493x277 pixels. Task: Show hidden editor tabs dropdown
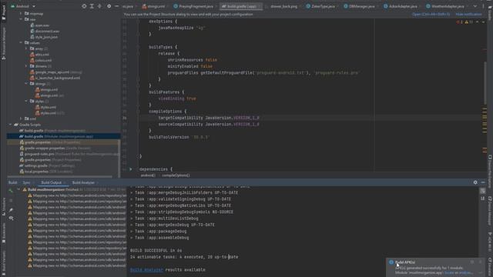pyautogui.click(x=475, y=6)
